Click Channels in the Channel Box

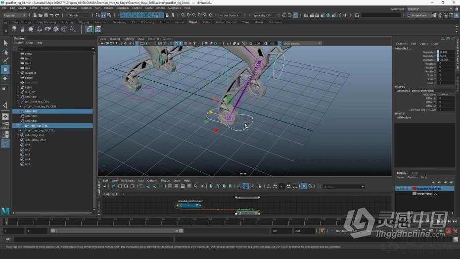(402, 44)
